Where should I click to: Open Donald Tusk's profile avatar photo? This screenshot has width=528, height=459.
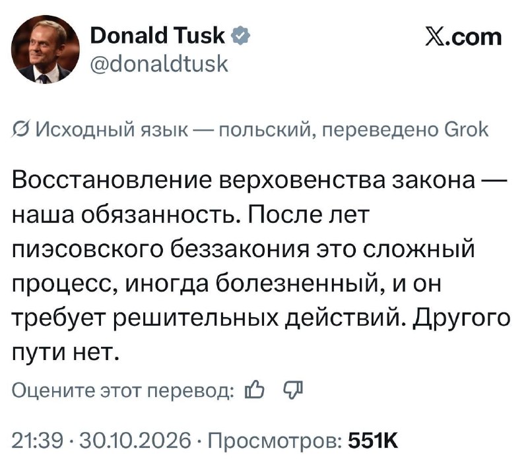tap(46, 50)
